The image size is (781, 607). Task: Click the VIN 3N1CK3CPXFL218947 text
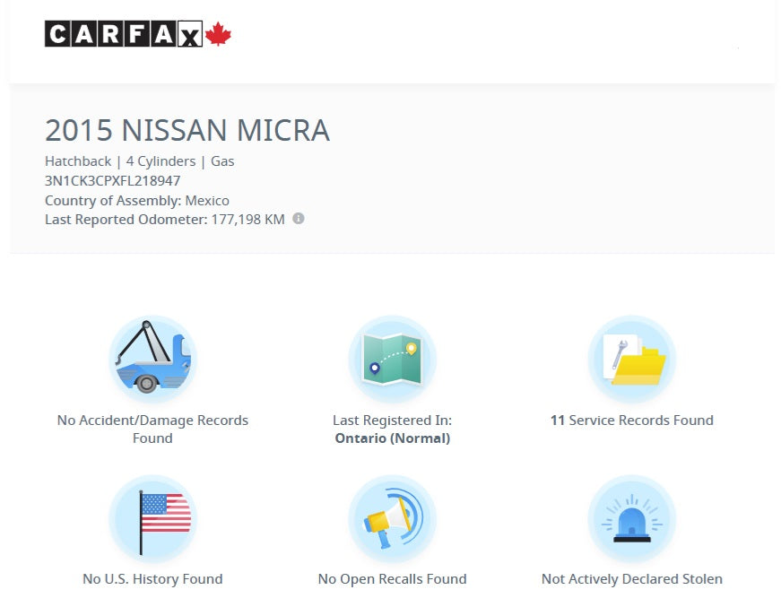(112, 181)
